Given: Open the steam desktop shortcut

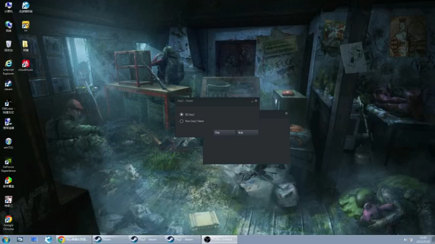Looking at the screenshot, I should tap(9, 85).
